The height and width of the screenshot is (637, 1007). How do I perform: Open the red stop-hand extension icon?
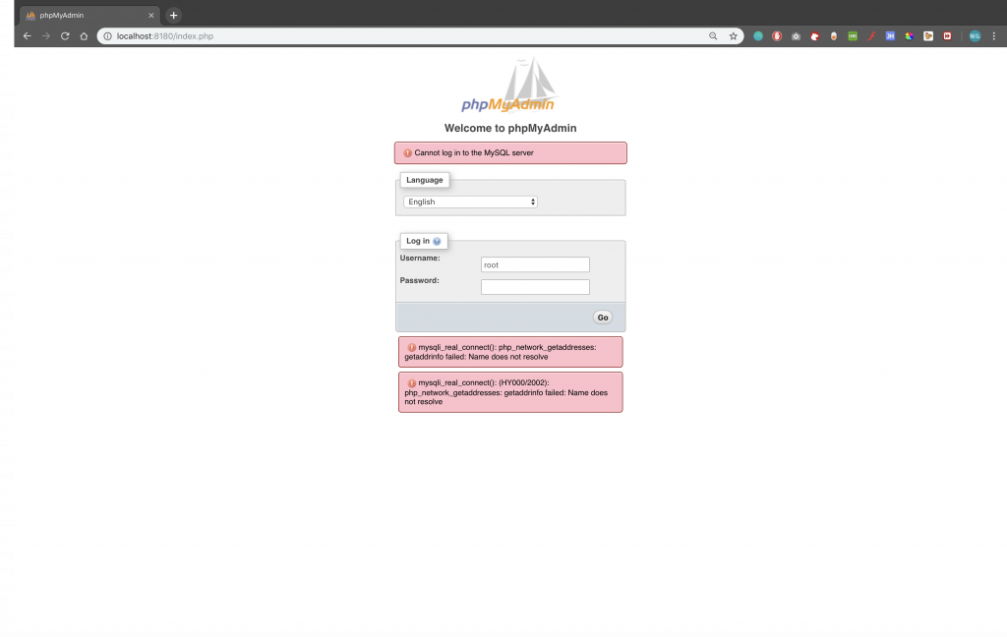pyautogui.click(x=777, y=36)
